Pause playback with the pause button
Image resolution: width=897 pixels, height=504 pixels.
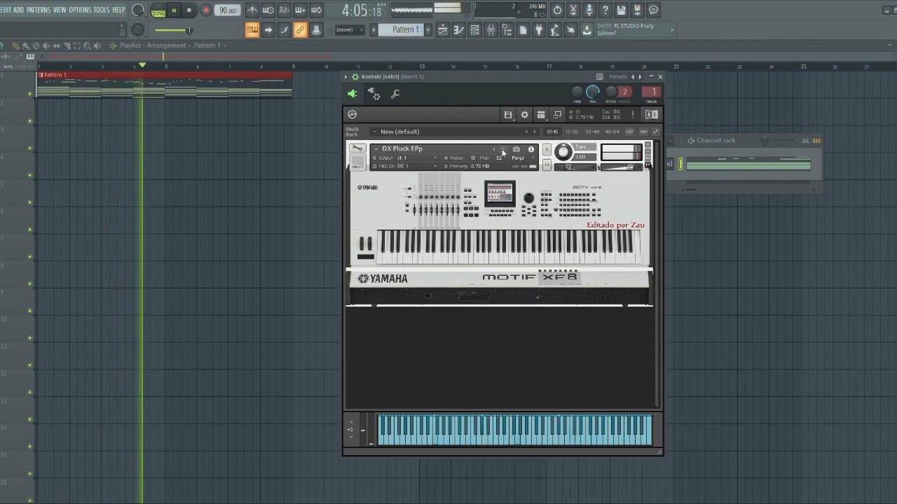point(174,10)
